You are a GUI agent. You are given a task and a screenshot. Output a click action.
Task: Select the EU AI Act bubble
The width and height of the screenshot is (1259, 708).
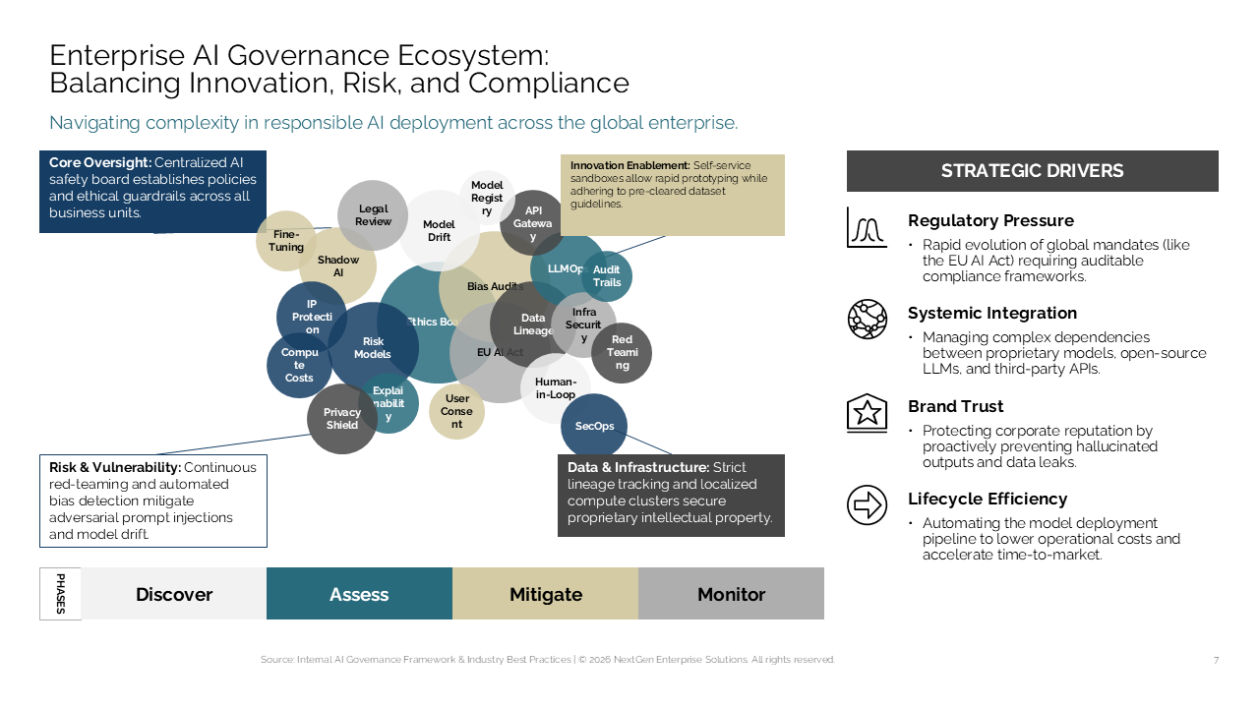(x=500, y=352)
